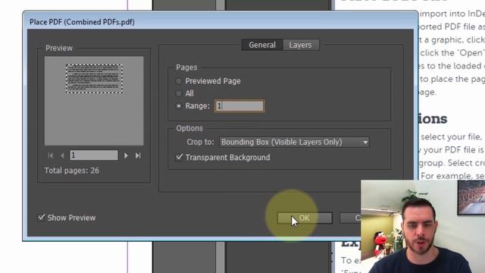Viewport: 485px width, 273px height.
Task: Go to previous page in preview
Action: pyautogui.click(x=62, y=155)
